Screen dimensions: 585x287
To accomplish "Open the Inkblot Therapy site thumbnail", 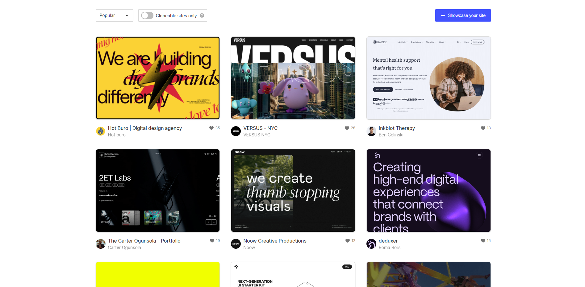I will pos(428,78).
